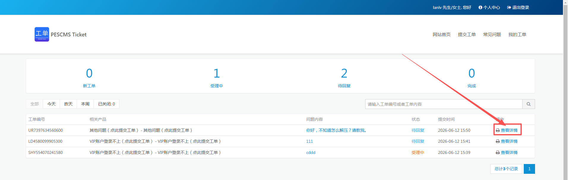The image size is (568, 180).
Task: Open 个人中心 in top bar
Action: (x=489, y=7)
